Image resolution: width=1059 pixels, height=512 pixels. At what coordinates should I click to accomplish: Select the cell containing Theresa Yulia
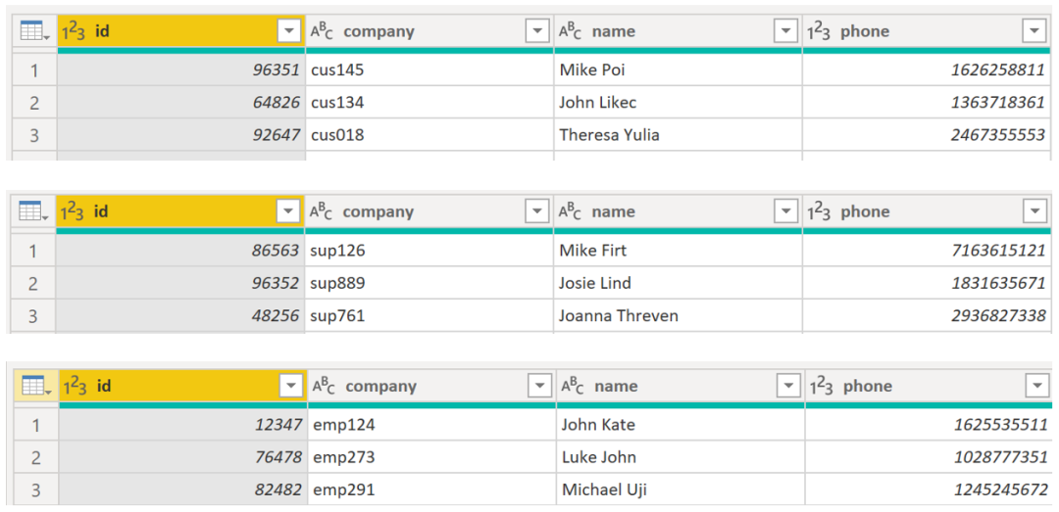(x=679, y=135)
